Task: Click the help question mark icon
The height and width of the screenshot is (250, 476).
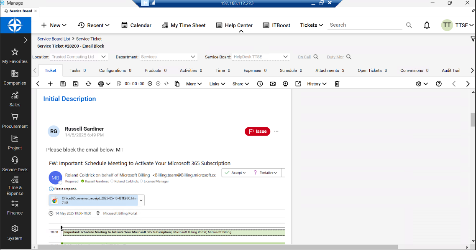Action: 439,83
